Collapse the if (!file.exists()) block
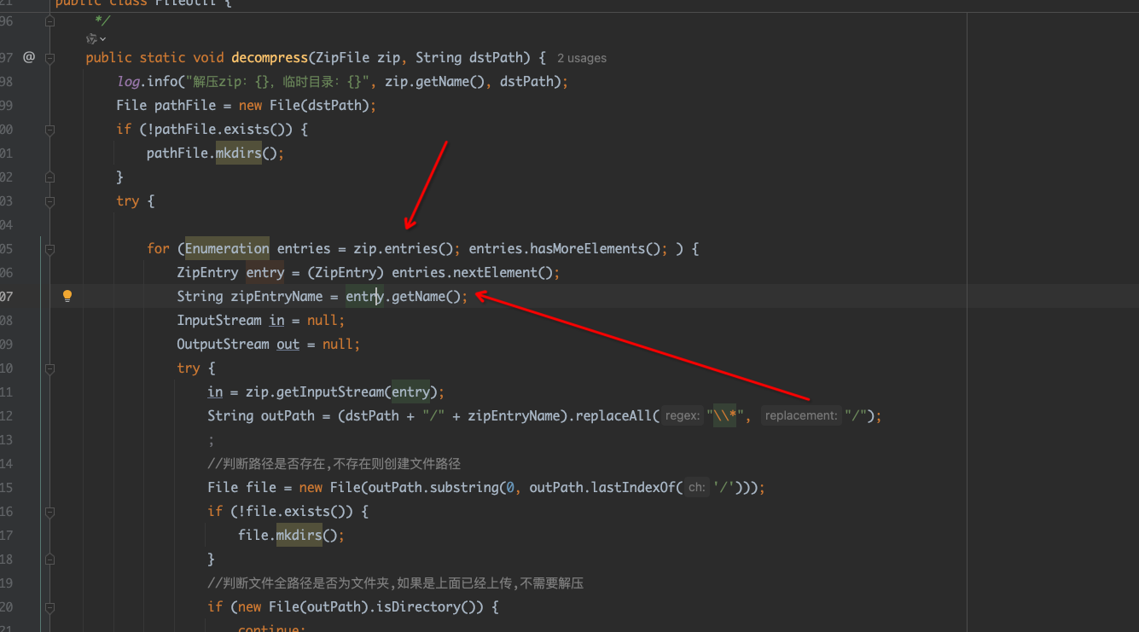Screen dimensions: 1139x632 (49, 512)
